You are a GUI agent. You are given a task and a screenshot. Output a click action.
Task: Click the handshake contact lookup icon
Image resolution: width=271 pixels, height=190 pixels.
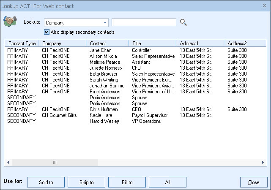pos(10,22)
